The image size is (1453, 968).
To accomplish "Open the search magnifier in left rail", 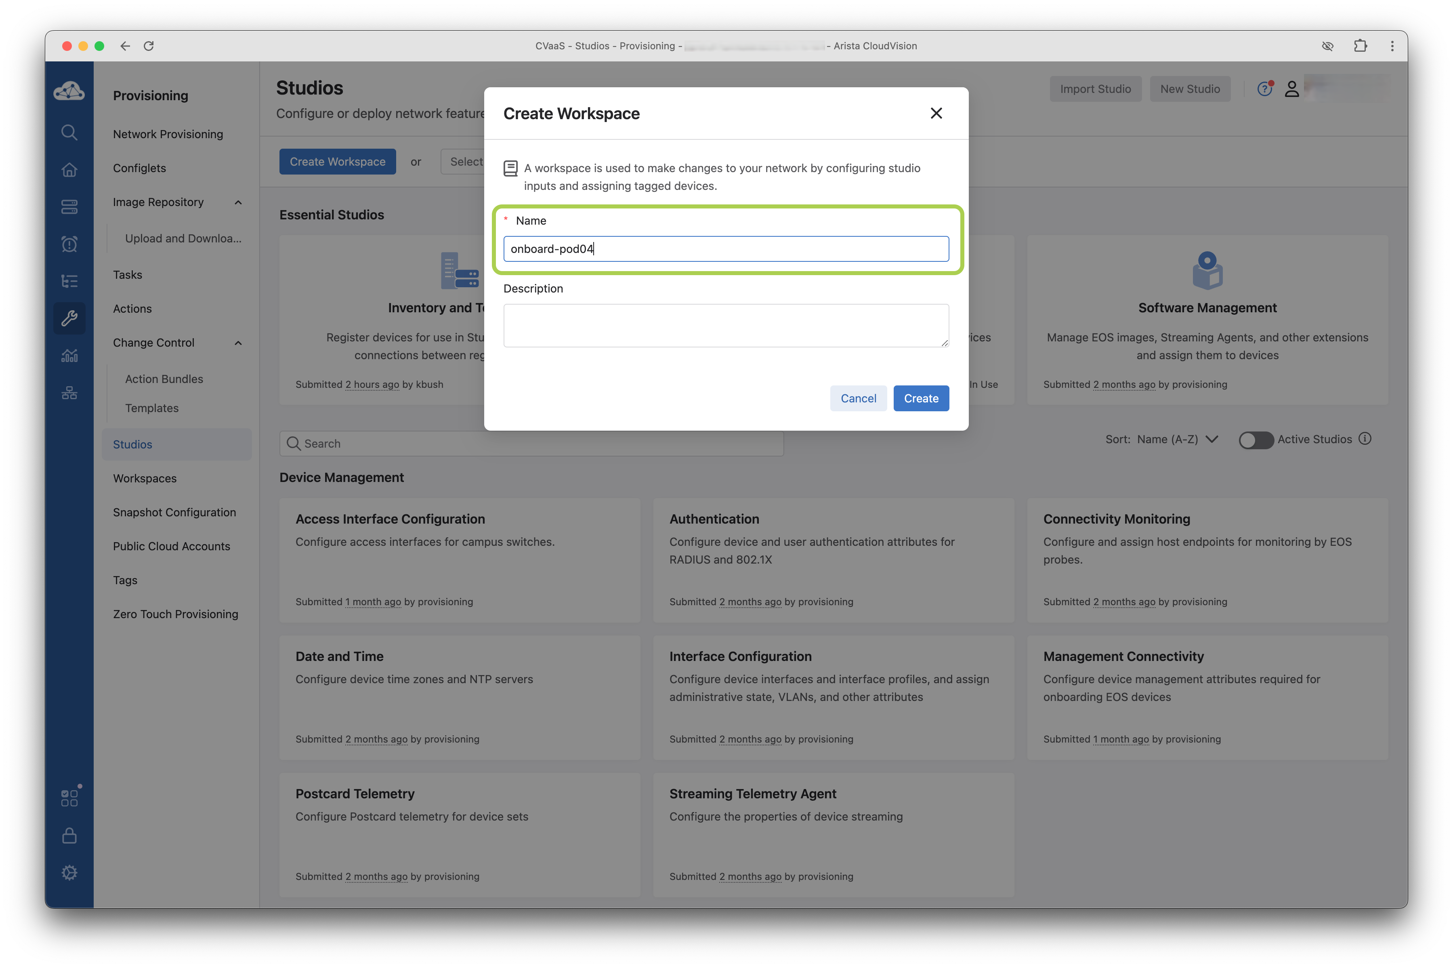I will point(69,133).
